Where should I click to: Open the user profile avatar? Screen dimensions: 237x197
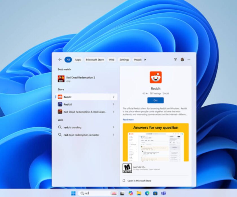pos(182,60)
